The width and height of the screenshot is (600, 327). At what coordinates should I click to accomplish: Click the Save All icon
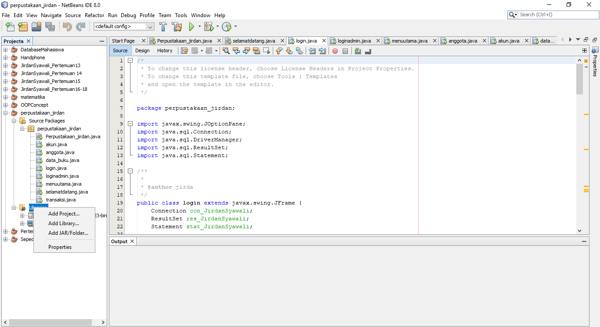(50, 27)
